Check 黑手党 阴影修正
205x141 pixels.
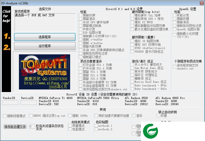point(132,72)
